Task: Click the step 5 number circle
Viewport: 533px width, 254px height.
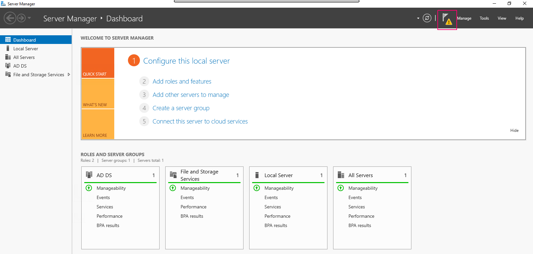Action: [x=144, y=121]
